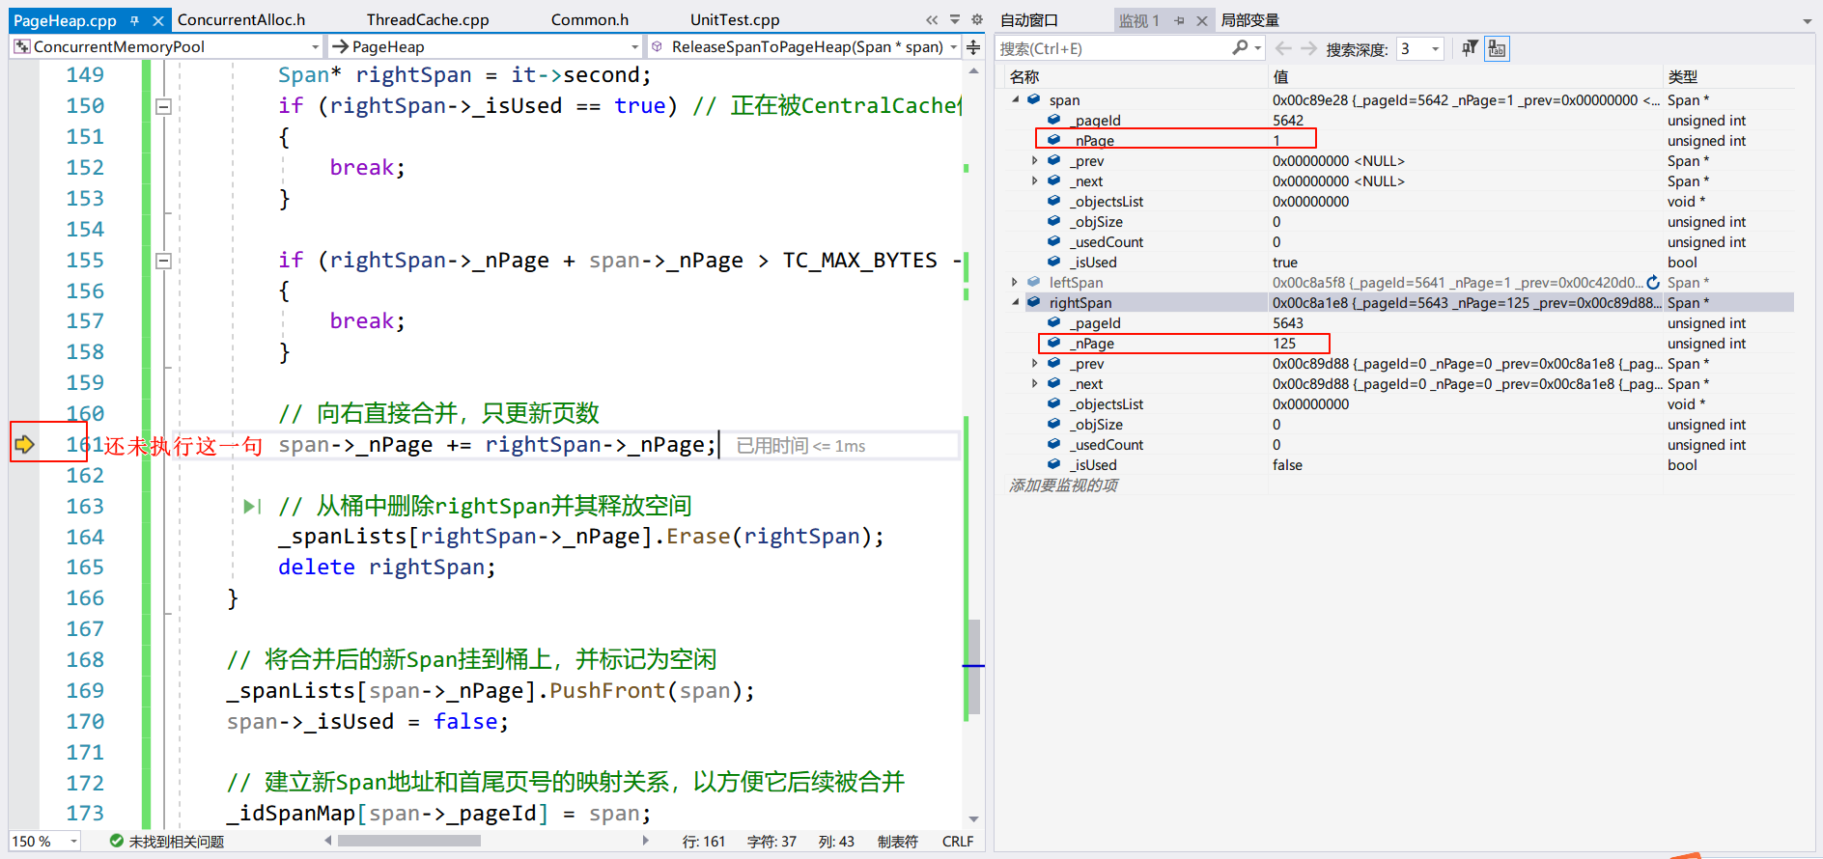Viewport: 1823px width, 859px height.
Task: Click the editor vertical scrollbar thumb
Action: (x=973, y=666)
